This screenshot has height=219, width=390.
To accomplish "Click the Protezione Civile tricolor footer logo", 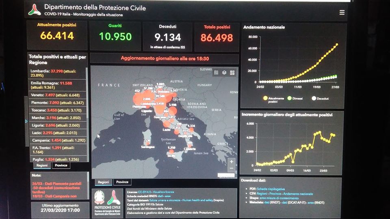I will tap(113, 198).
